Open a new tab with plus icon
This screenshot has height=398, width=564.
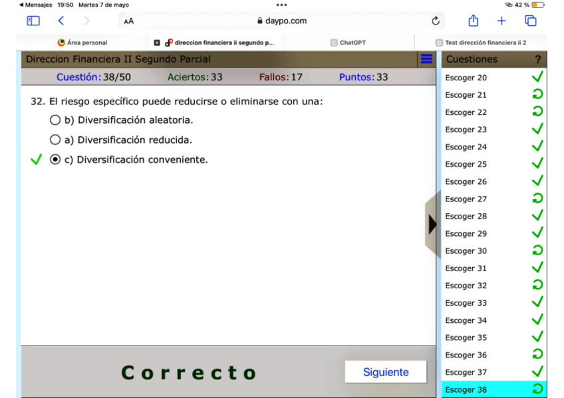[x=501, y=21]
